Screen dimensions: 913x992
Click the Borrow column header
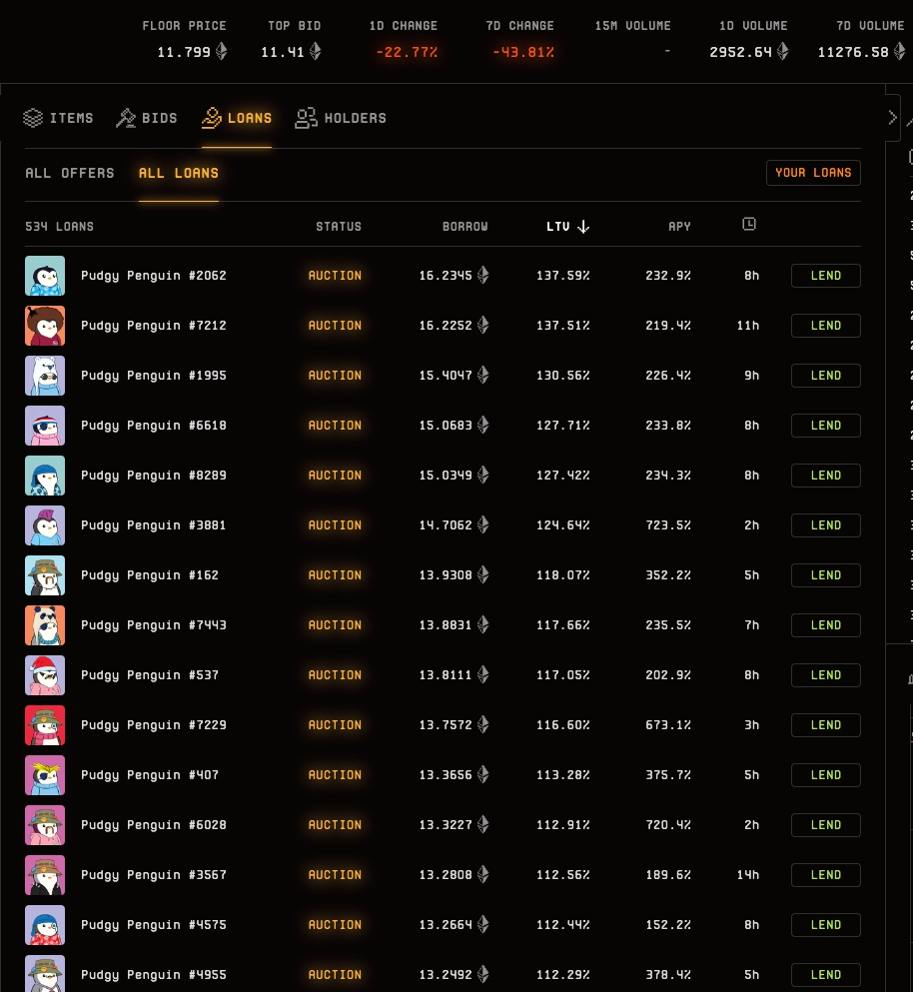coord(465,227)
